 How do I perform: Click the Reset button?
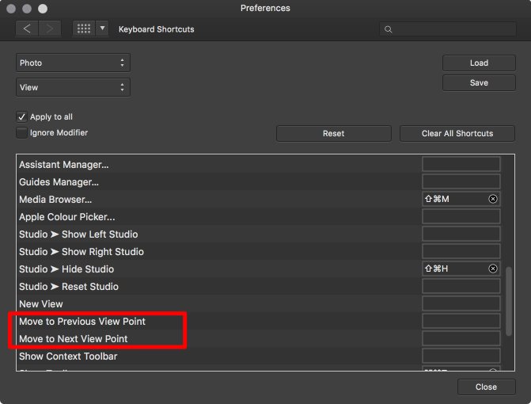(333, 134)
